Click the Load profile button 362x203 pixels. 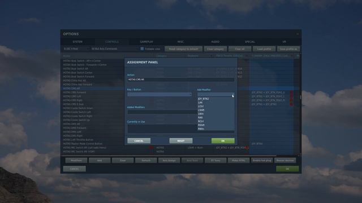coord(264,49)
